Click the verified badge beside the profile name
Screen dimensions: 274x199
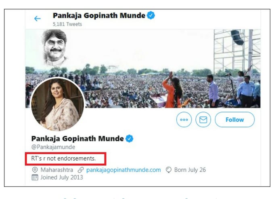click(129, 139)
